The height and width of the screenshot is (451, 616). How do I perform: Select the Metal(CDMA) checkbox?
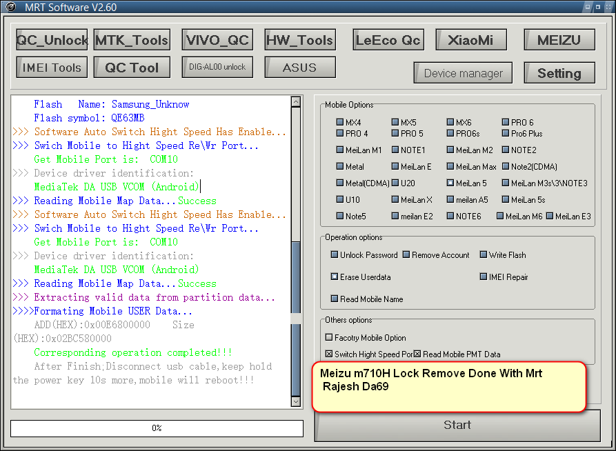[340, 183]
